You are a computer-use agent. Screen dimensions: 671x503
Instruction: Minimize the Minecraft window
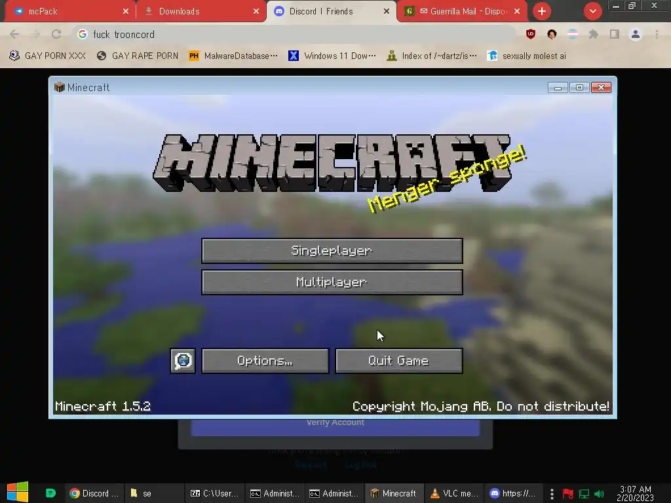click(x=558, y=88)
